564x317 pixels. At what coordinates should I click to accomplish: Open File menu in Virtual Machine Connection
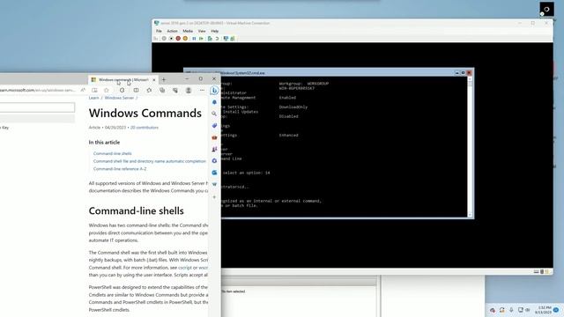pos(159,32)
